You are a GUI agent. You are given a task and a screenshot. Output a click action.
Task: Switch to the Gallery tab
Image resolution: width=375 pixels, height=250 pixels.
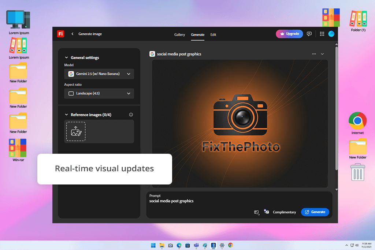(179, 35)
